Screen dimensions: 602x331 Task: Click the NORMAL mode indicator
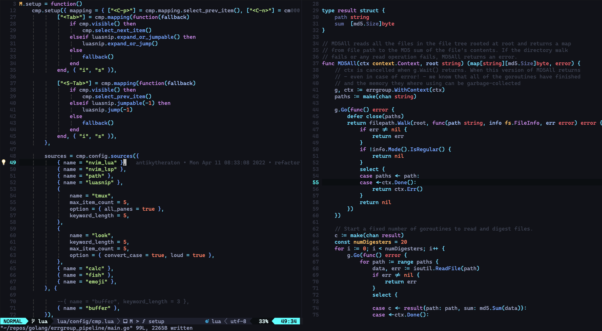coord(13,321)
